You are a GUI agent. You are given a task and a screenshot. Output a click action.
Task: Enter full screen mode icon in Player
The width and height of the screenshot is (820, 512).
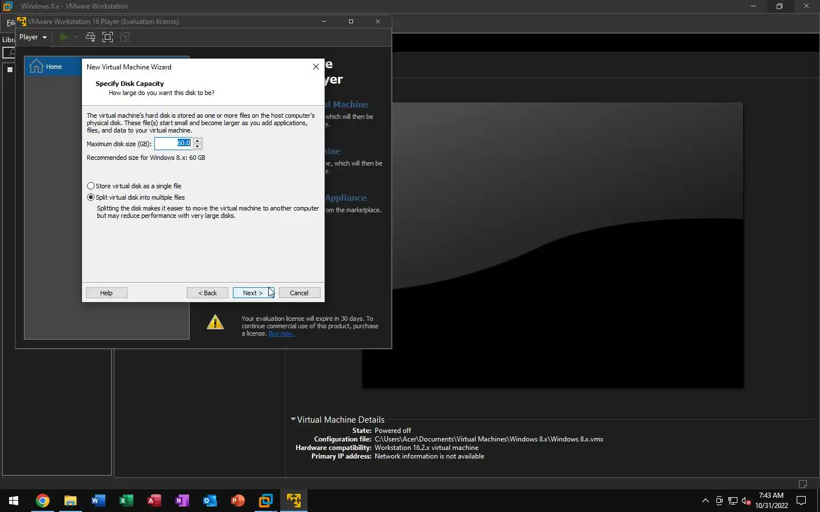pyautogui.click(x=108, y=37)
